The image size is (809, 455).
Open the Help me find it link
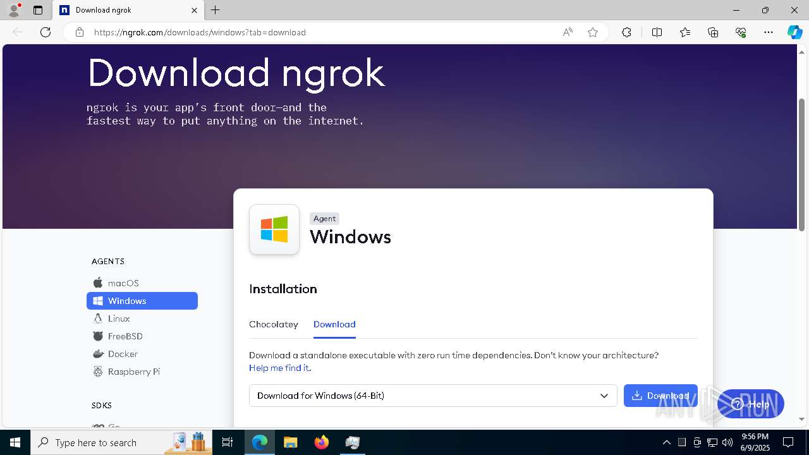tap(279, 368)
